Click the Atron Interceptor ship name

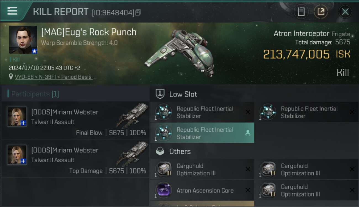301,34
